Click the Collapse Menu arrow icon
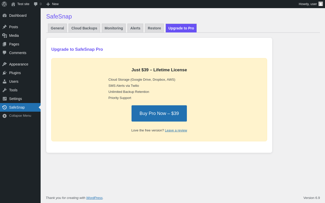The width and height of the screenshot is (325, 203). click(x=5, y=116)
